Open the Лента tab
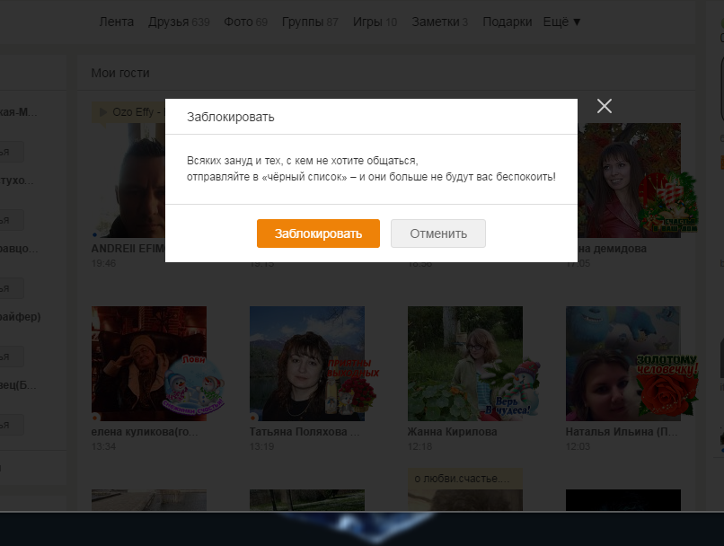The height and width of the screenshot is (546, 724). (x=117, y=22)
